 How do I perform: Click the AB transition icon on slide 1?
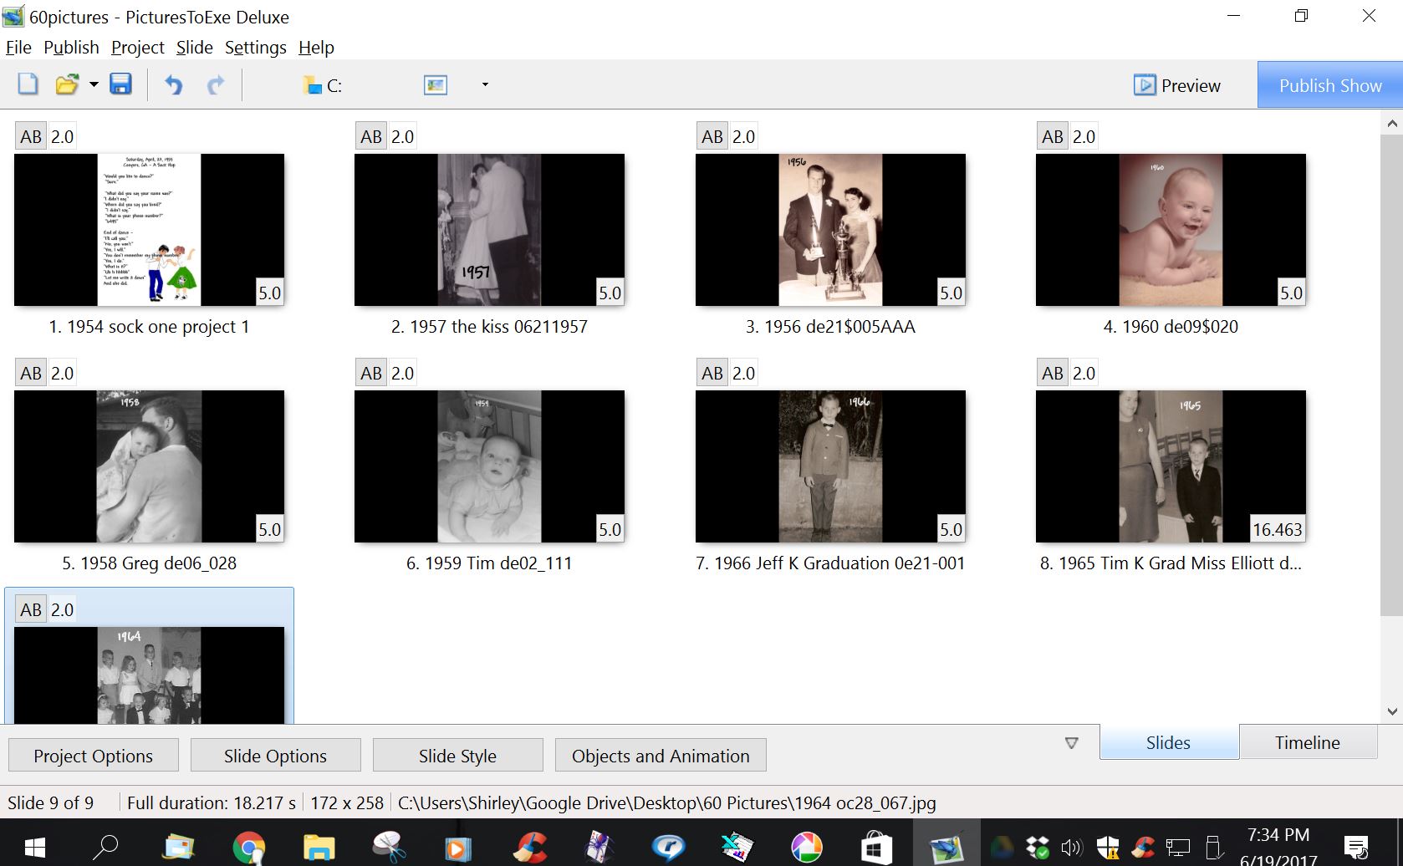point(31,136)
